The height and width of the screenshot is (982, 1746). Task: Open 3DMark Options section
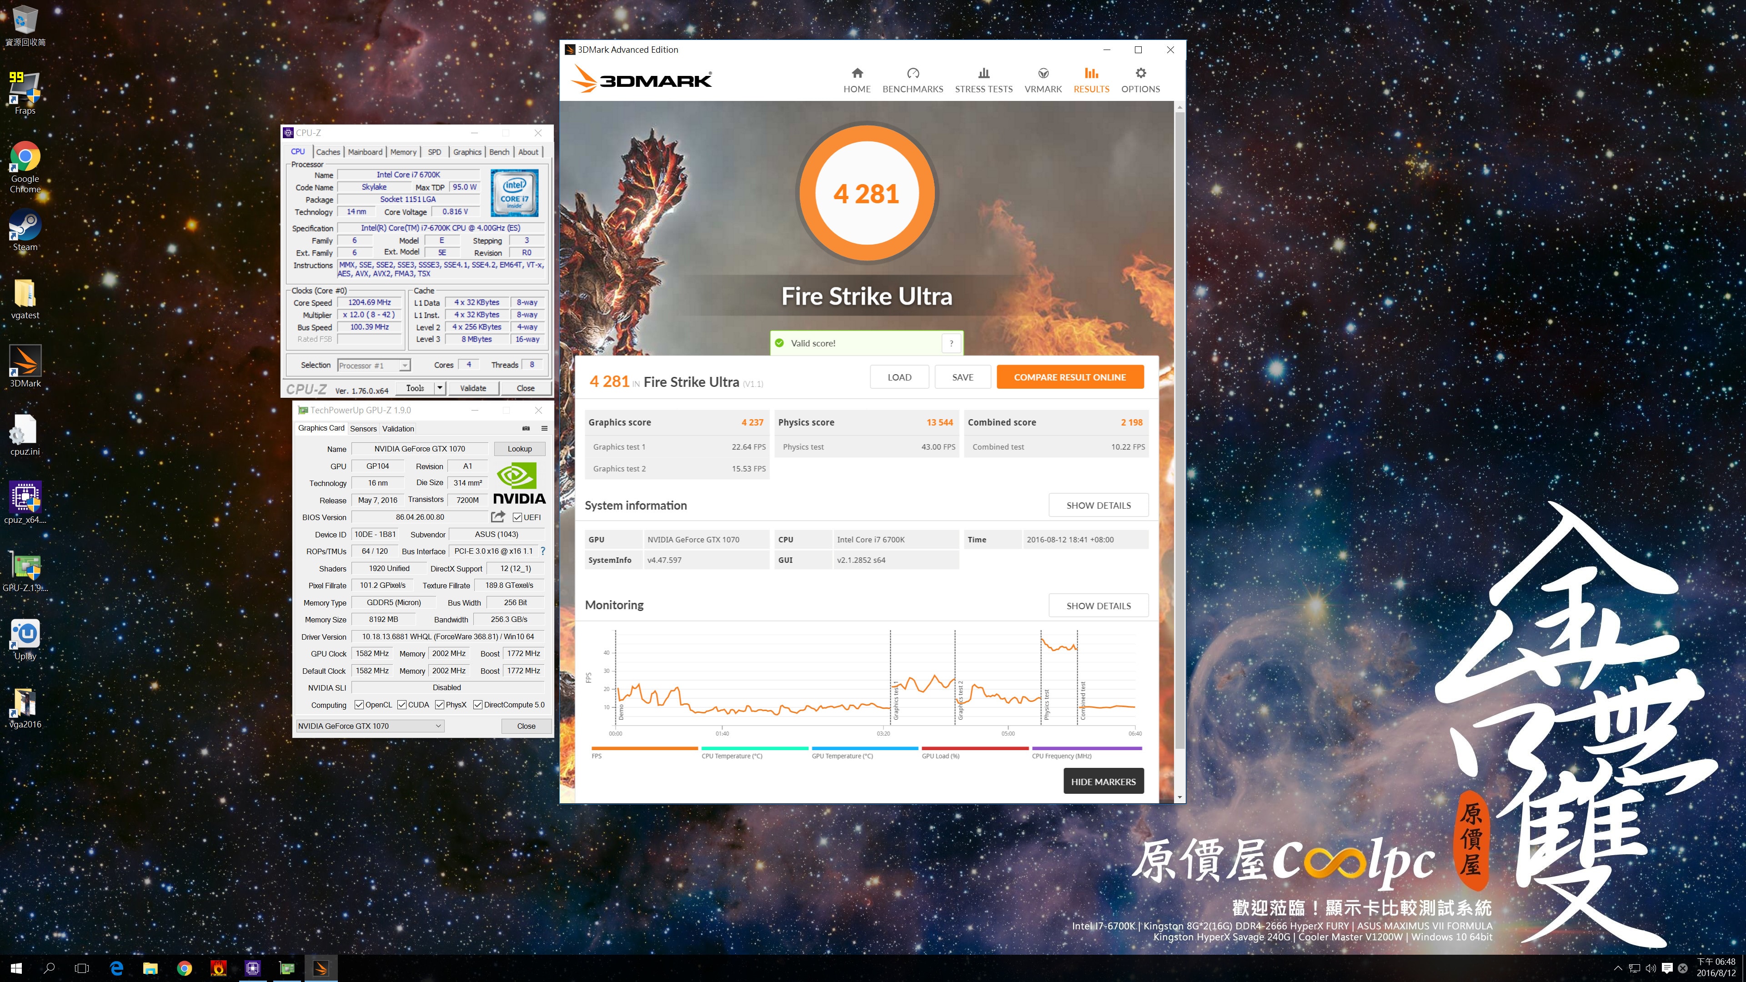point(1140,80)
